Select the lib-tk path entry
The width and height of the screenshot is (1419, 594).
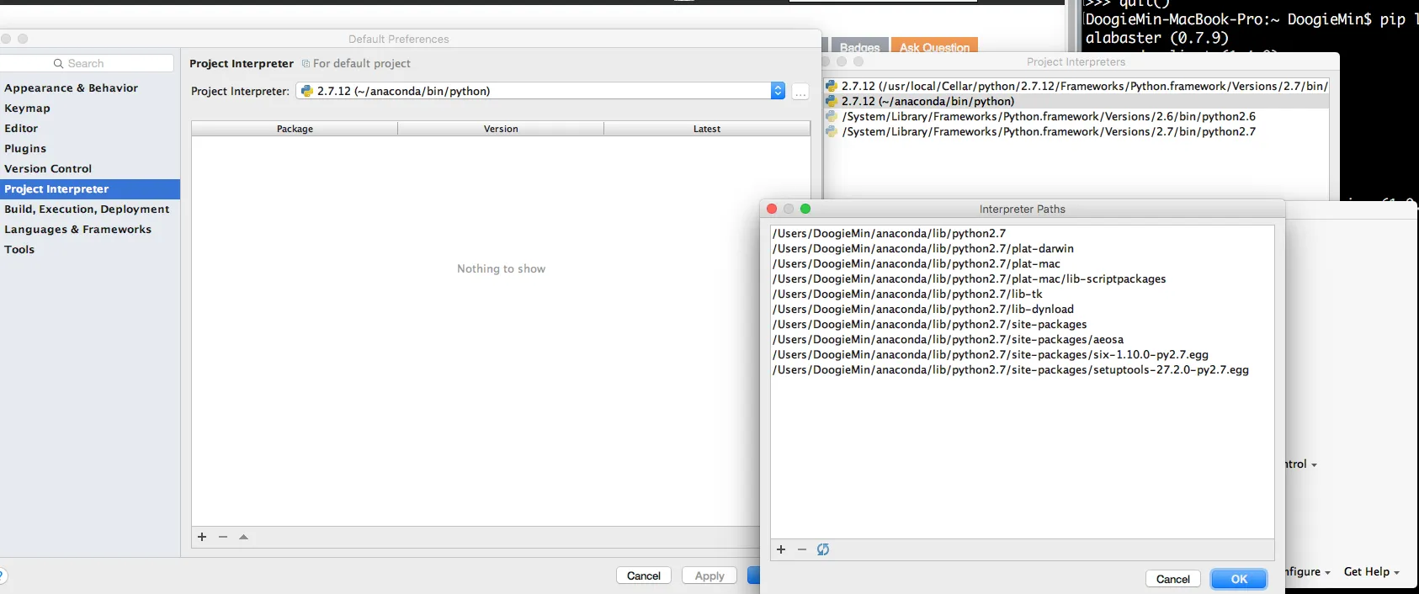(1023, 294)
